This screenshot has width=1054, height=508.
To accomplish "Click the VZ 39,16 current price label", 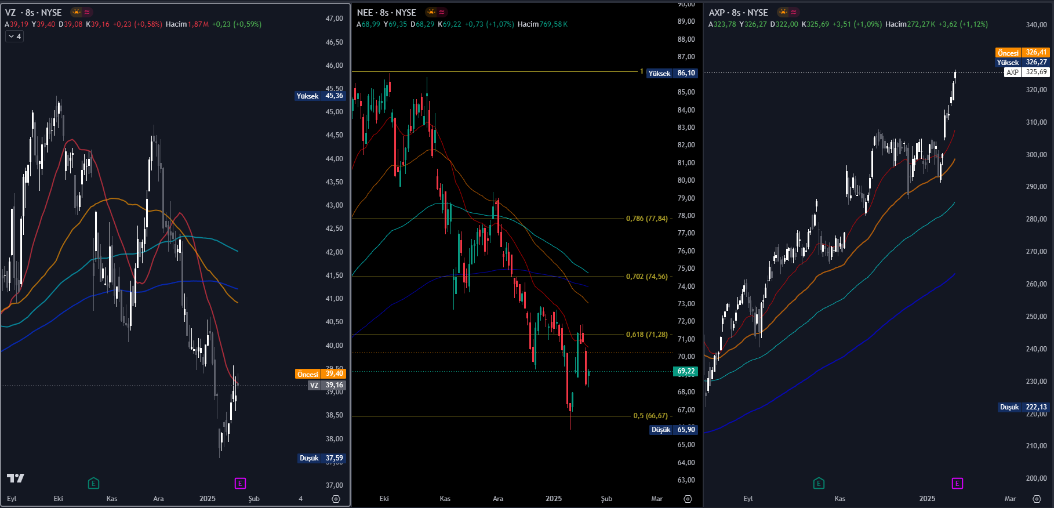I will pos(327,385).
